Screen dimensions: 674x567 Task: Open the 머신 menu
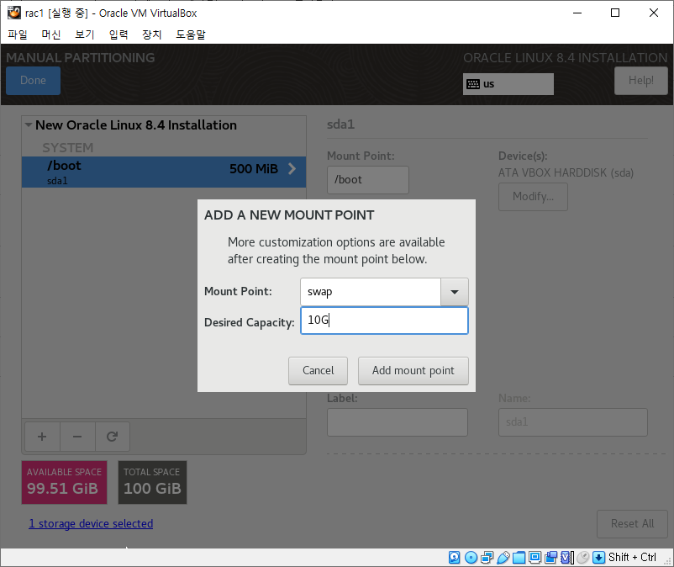tap(51, 34)
